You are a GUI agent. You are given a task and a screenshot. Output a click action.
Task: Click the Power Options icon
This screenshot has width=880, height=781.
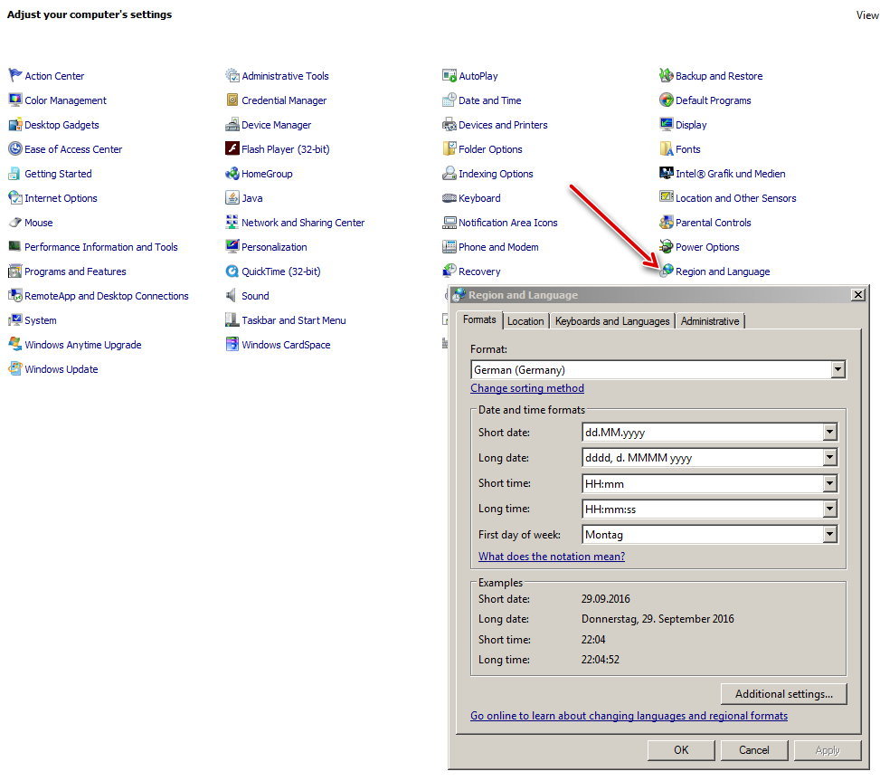(667, 247)
